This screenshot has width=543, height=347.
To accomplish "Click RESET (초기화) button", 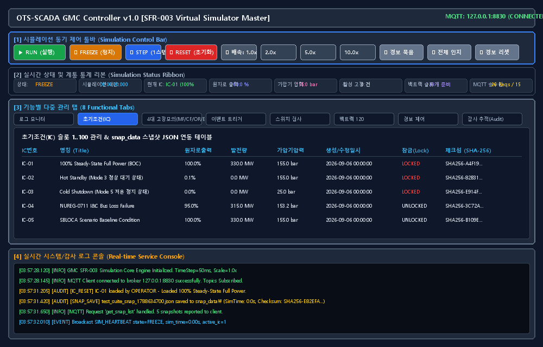I will pyautogui.click(x=191, y=53).
